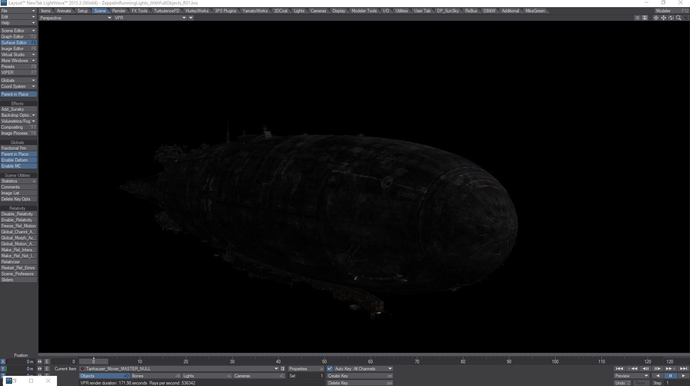
Task: Click the viewport rotate view icon
Action: [x=671, y=18]
